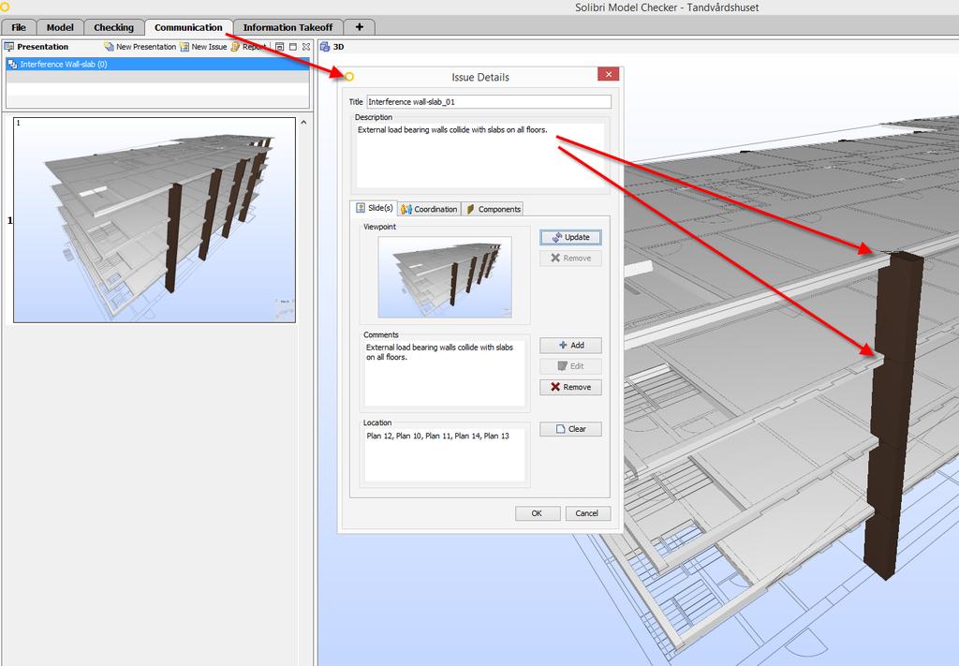Click the Location text 'Plan 12, Plan 10...'

click(x=438, y=437)
